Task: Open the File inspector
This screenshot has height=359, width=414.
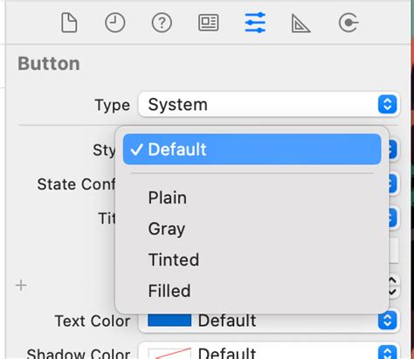Action: point(69,23)
